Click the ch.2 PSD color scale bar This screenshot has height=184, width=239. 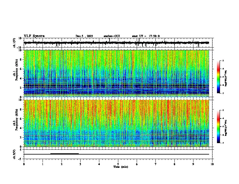click(218, 127)
